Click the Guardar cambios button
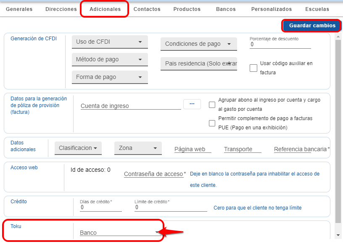The height and width of the screenshot is (244, 343). click(x=311, y=26)
